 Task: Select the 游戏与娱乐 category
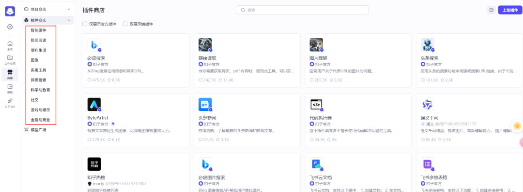coord(40,110)
